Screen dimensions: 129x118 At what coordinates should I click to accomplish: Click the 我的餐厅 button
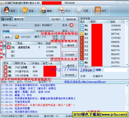point(56,19)
